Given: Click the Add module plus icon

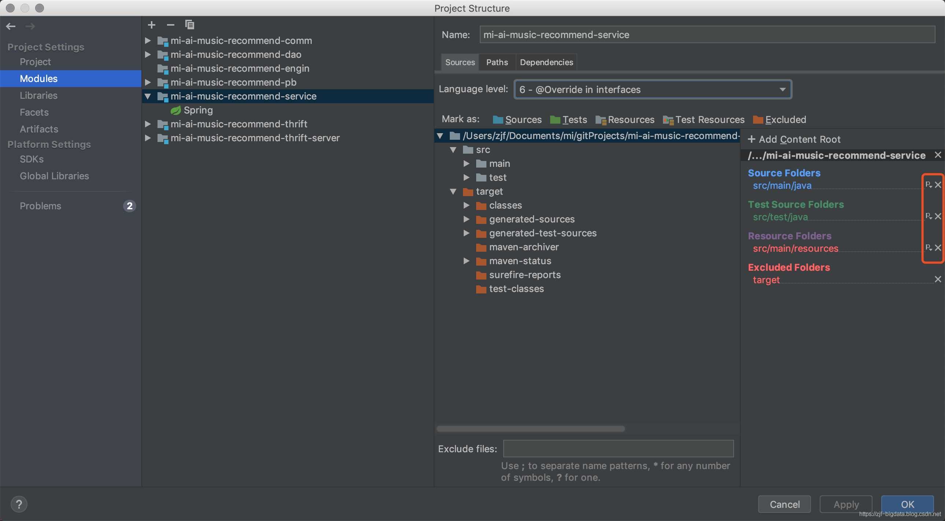Looking at the screenshot, I should coord(152,25).
